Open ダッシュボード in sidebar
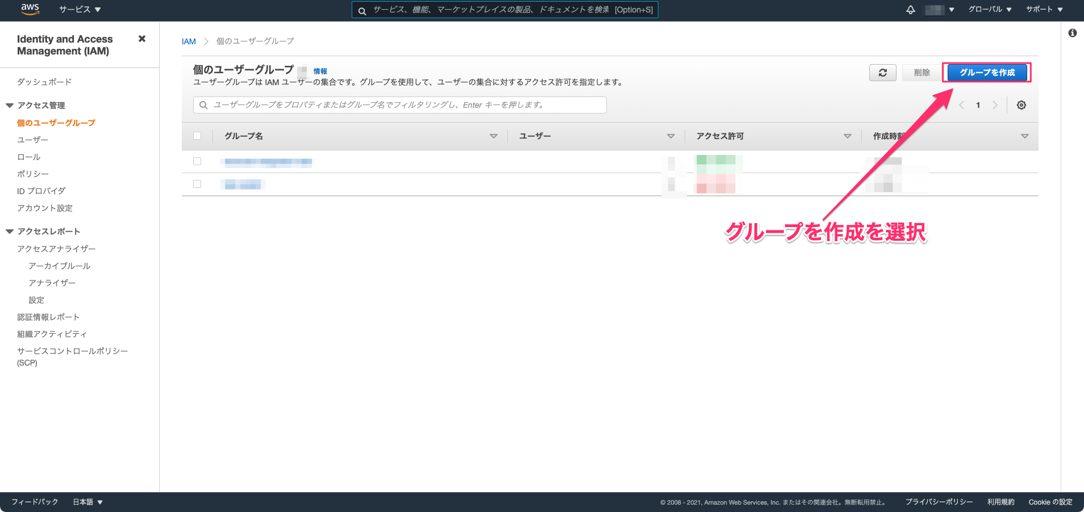 [44, 82]
